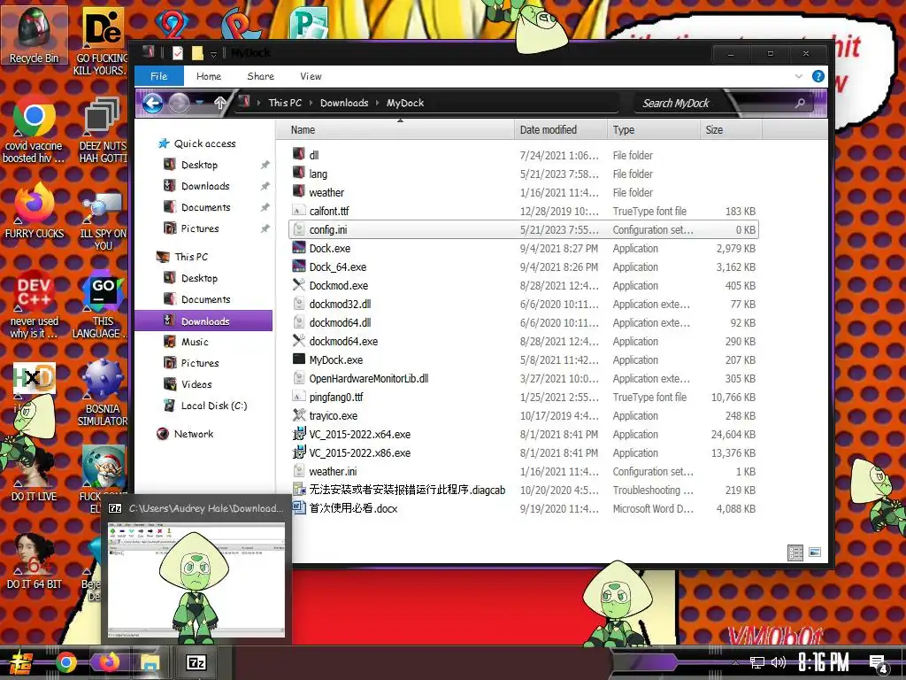Click the search magnifier icon
The width and height of the screenshot is (906, 680).
(x=800, y=103)
